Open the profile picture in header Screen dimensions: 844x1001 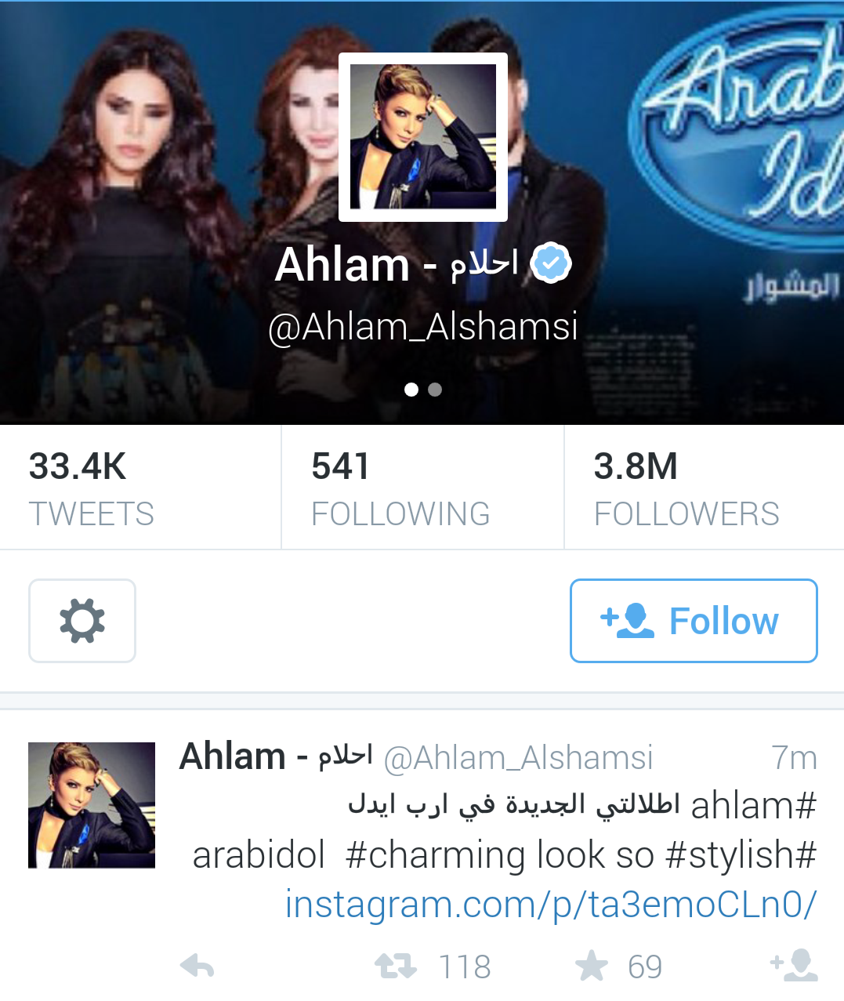[423, 137]
